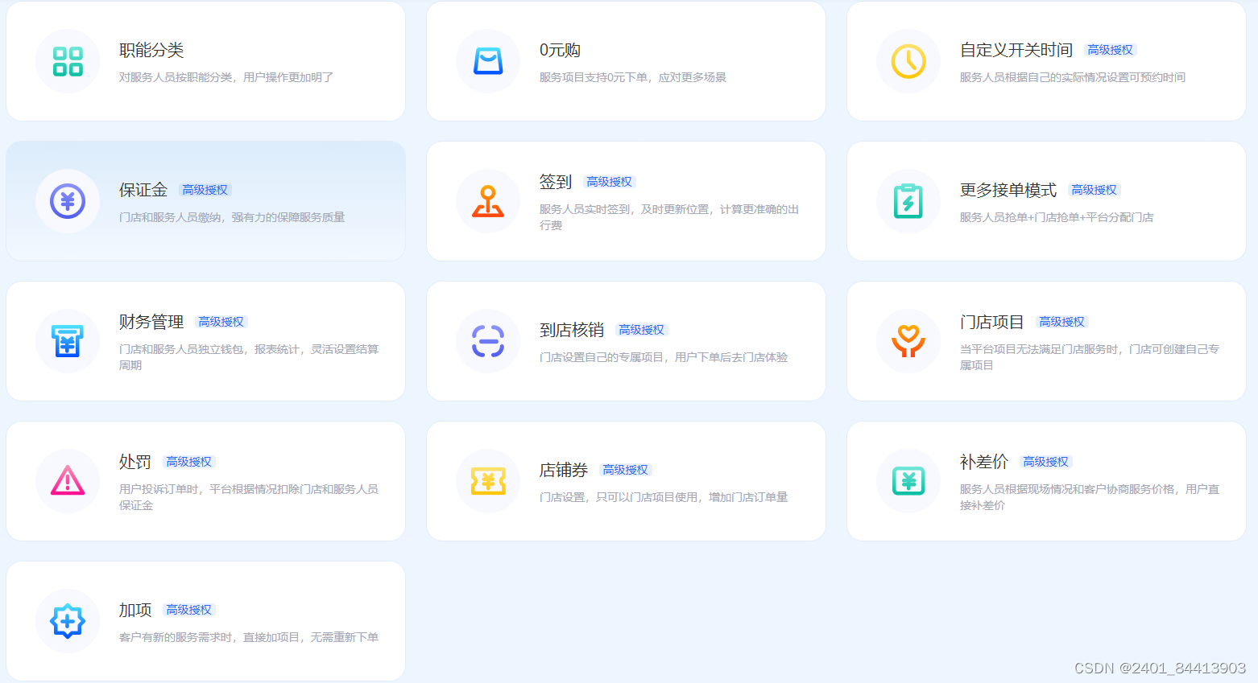Click description starting 当平台项目无法满足门店服务时
Screen dimensions: 1258x683
(x=1090, y=357)
